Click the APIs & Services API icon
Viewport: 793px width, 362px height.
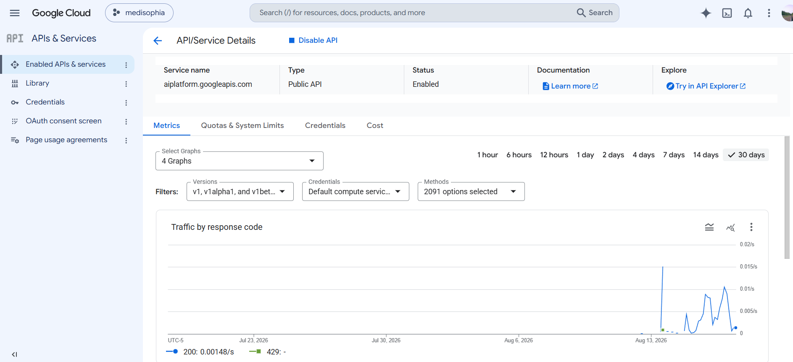pos(15,39)
